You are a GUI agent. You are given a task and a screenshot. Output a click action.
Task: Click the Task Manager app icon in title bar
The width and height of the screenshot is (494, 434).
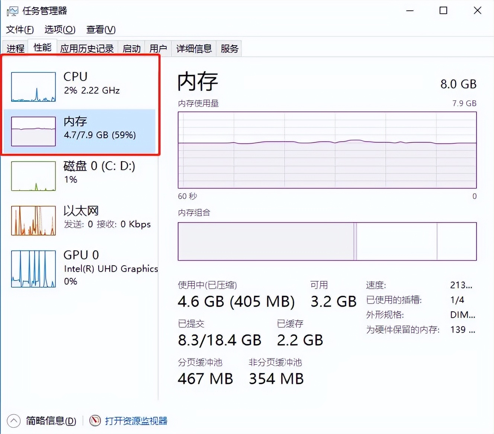click(x=12, y=11)
